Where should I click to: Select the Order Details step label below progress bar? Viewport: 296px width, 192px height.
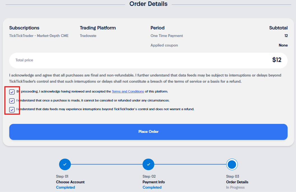237,182
